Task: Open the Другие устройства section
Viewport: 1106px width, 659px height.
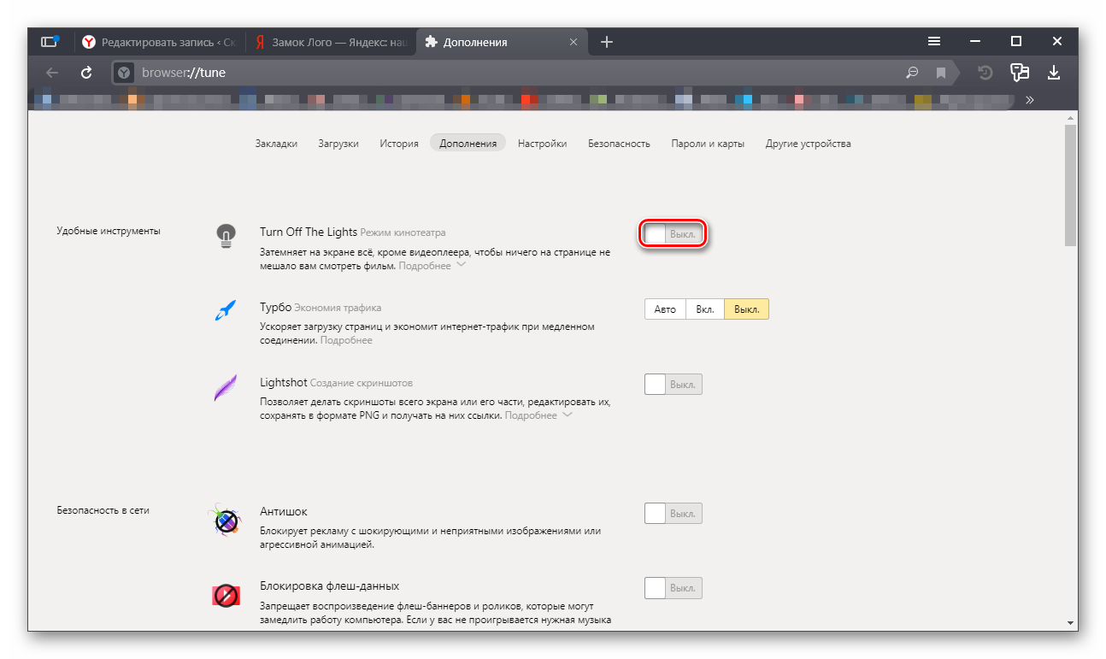Action: coord(808,144)
